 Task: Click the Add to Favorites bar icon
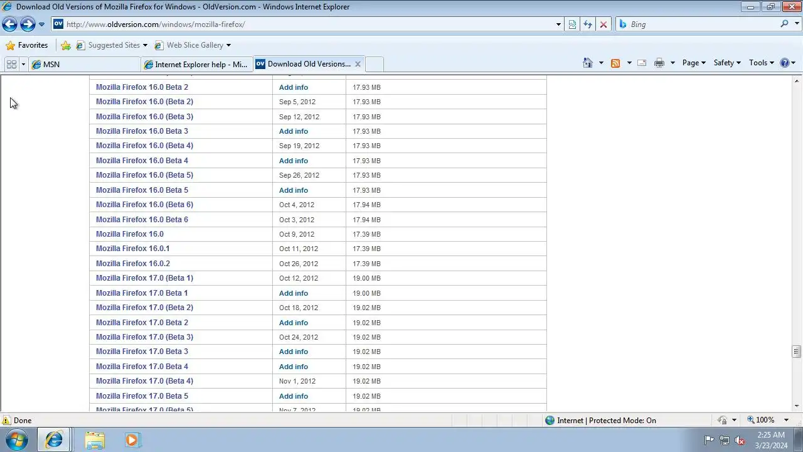point(66,45)
